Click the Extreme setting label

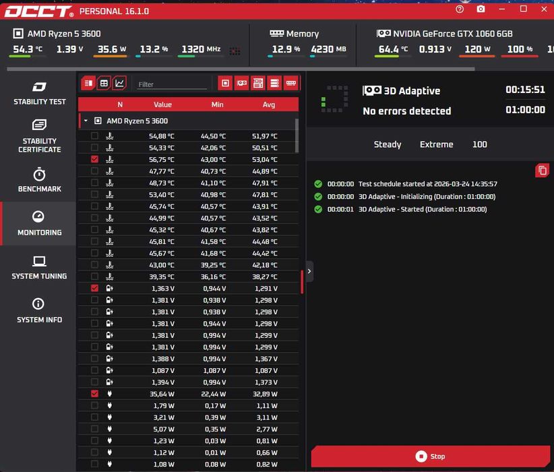436,144
